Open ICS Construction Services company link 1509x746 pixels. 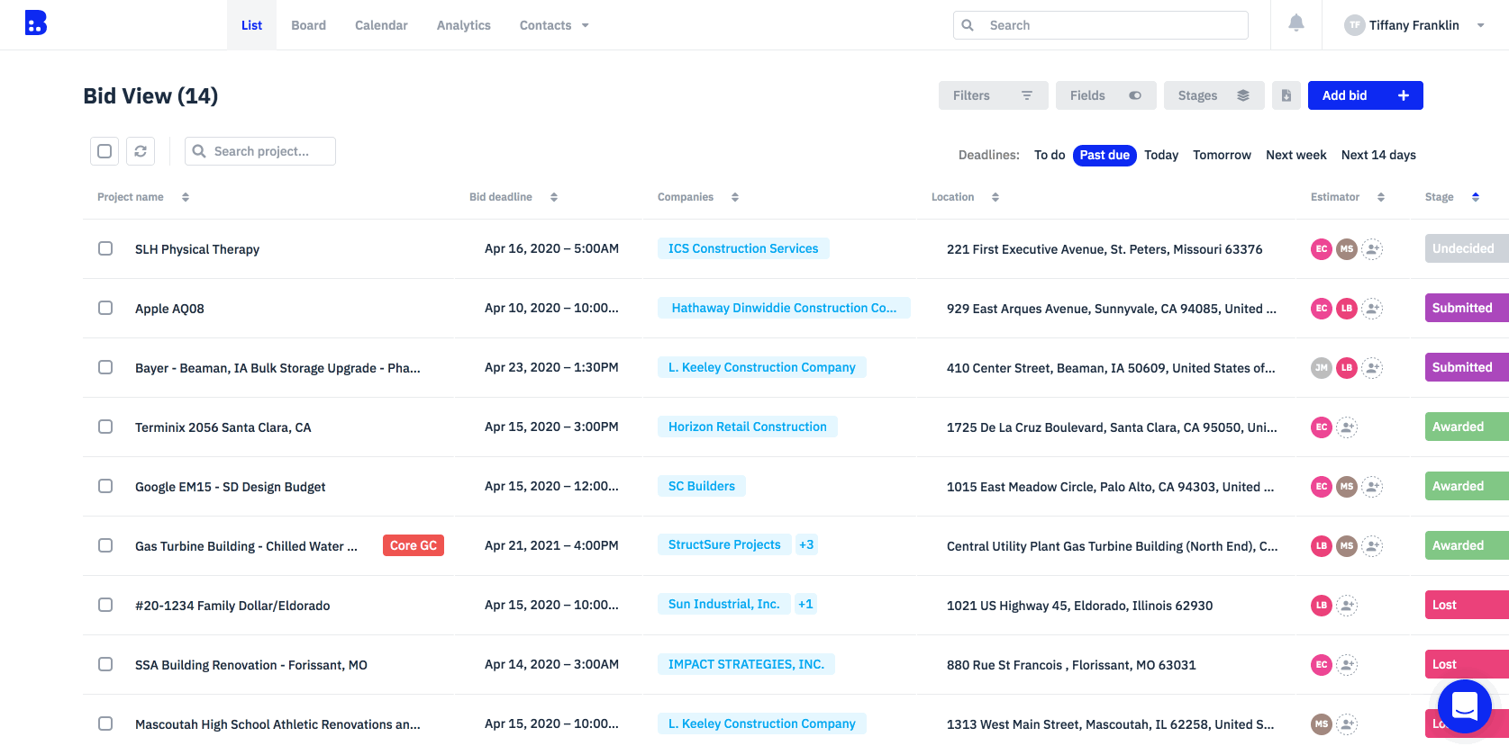coord(743,248)
